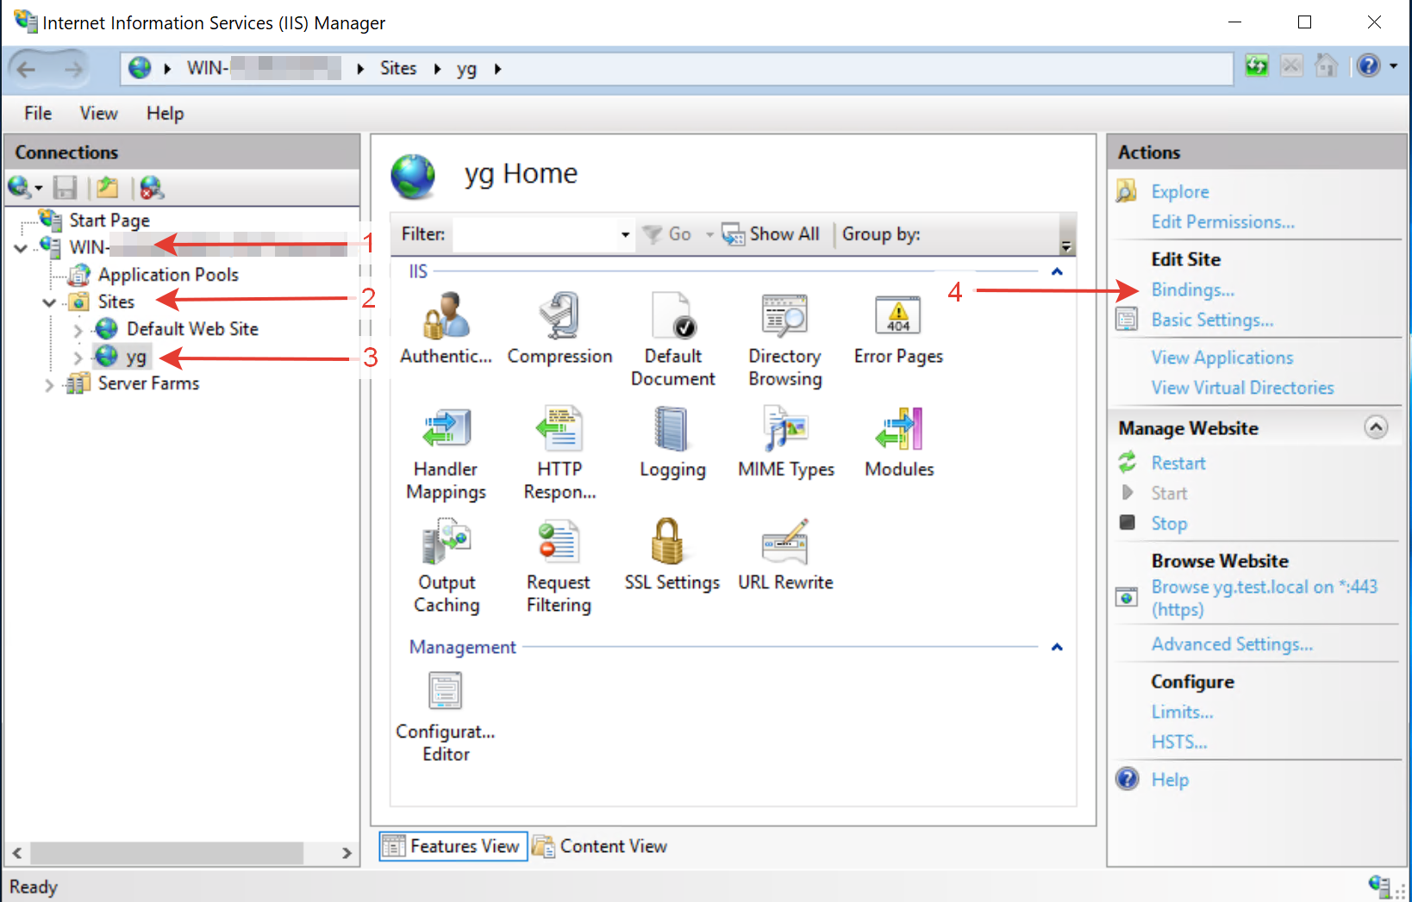
Task: Open SSL Settings feature
Action: click(x=672, y=556)
